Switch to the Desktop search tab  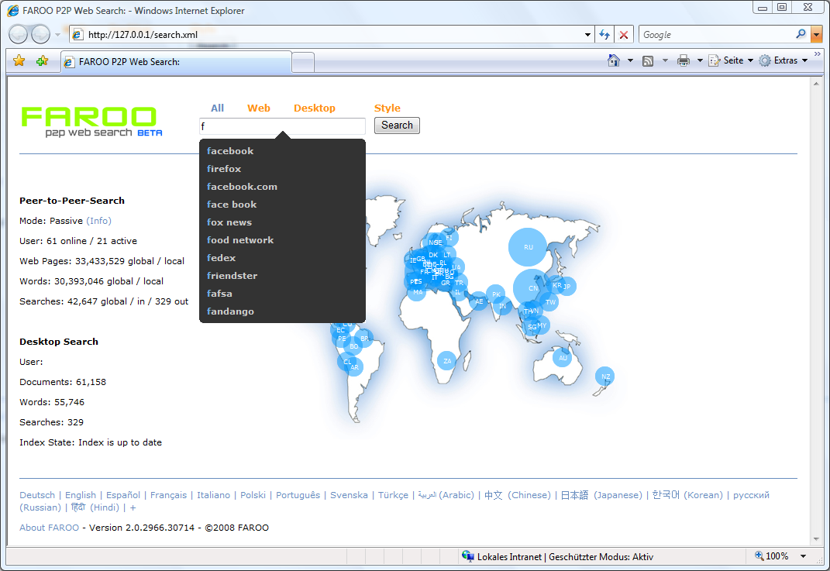315,108
